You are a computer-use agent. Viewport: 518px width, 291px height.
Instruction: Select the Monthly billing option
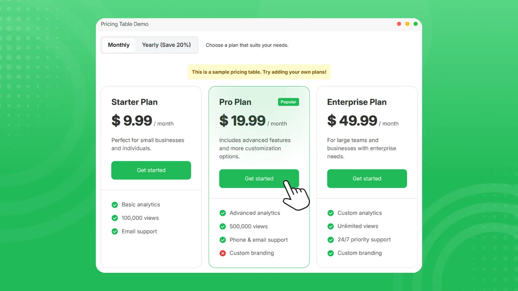[x=119, y=45]
